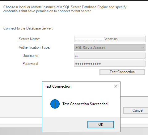Focus the Username field containing sa
The height and width of the screenshot is (135, 148).
110,56
